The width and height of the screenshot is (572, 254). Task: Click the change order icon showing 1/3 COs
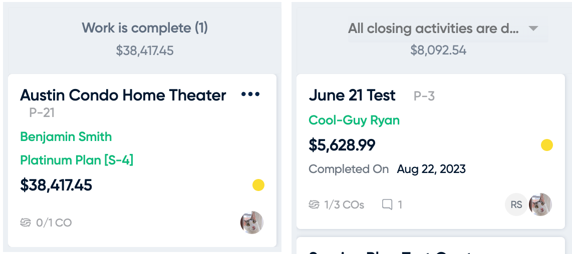click(314, 204)
